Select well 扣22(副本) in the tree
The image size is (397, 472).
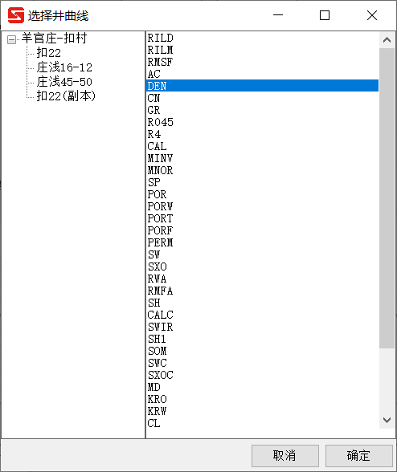point(66,96)
